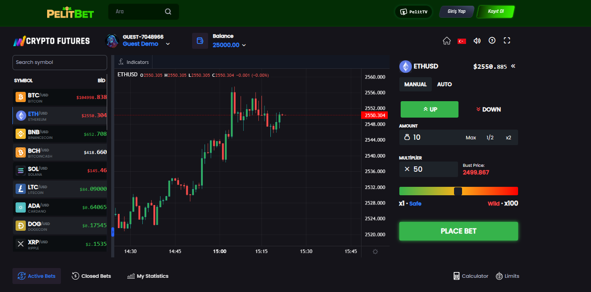591x292 pixels.
Task: Choose the UP direction
Action: [x=430, y=109]
